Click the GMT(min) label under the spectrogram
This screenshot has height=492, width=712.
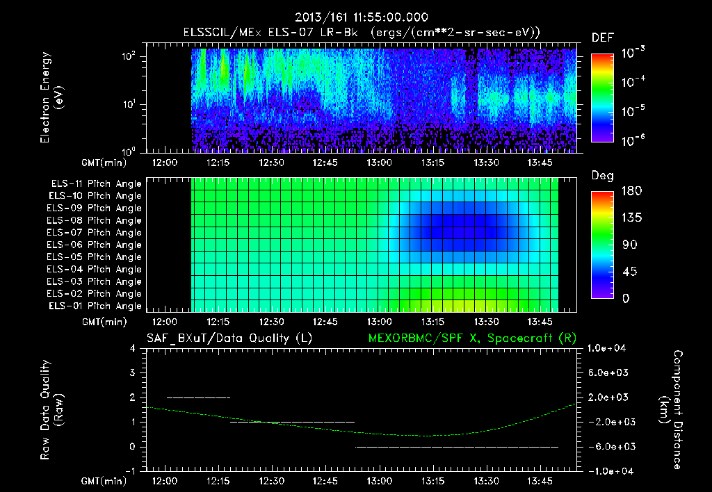104,163
